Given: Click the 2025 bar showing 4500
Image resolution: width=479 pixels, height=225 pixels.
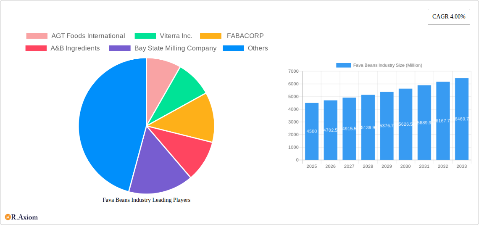Looking at the screenshot, I should (312, 131).
